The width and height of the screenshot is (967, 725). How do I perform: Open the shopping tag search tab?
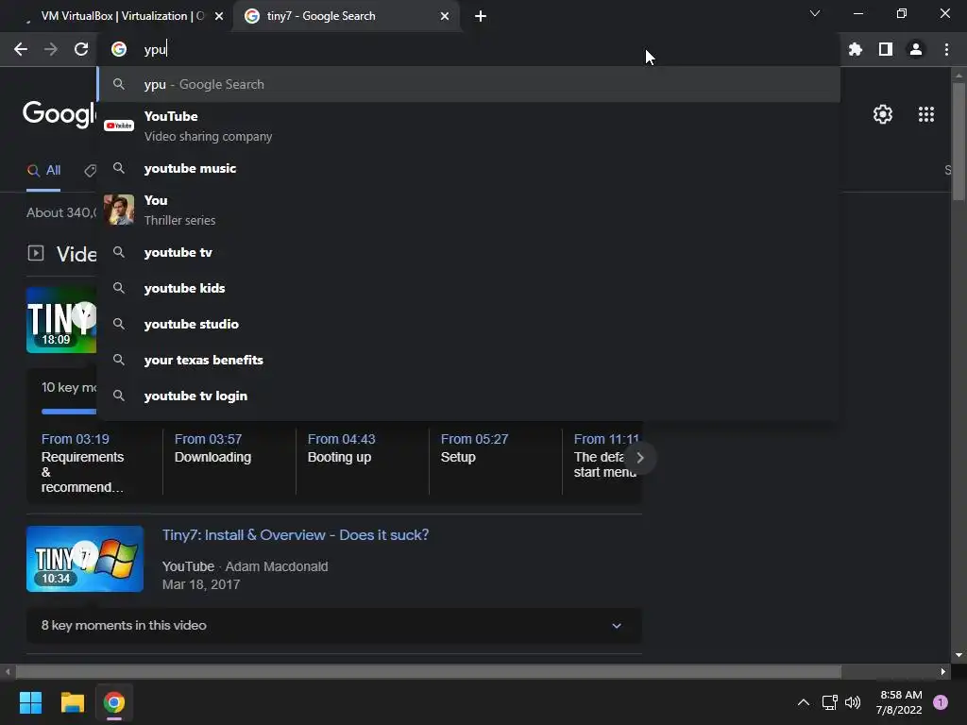90,171
